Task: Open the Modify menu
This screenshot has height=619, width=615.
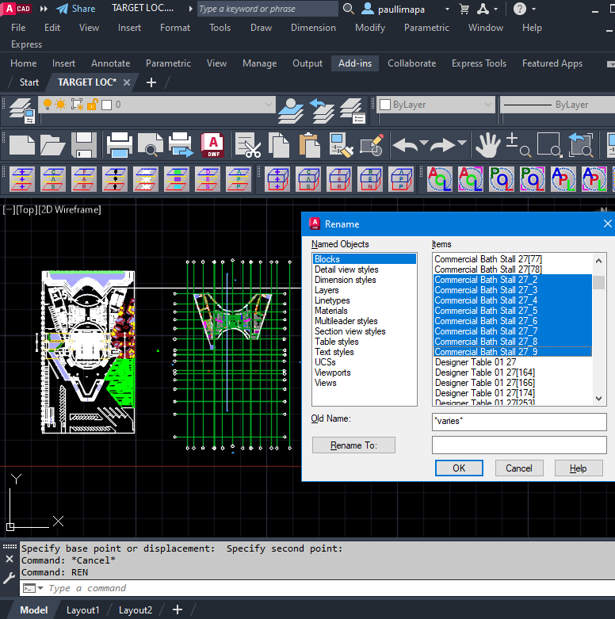Action: (x=370, y=28)
